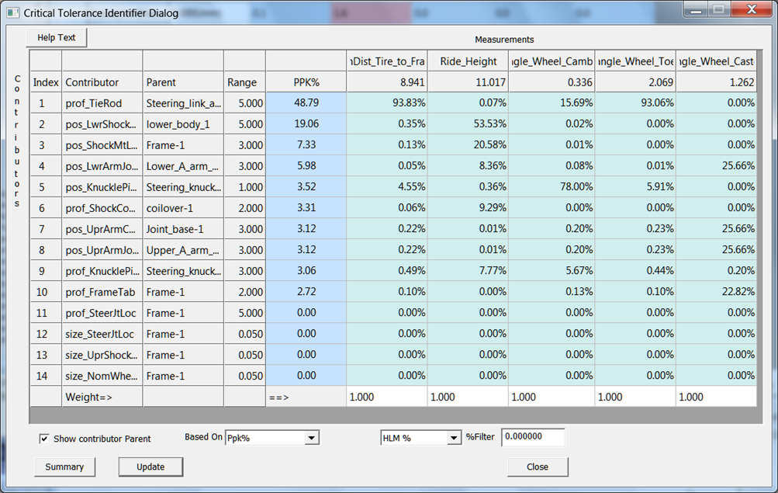This screenshot has width=778, height=493.
Task: Expand the Ppk% combo box arrow
Action: click(x=313, y=437)
